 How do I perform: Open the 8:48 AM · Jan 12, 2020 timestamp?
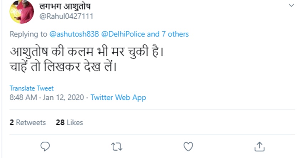[x=46, y=97]
